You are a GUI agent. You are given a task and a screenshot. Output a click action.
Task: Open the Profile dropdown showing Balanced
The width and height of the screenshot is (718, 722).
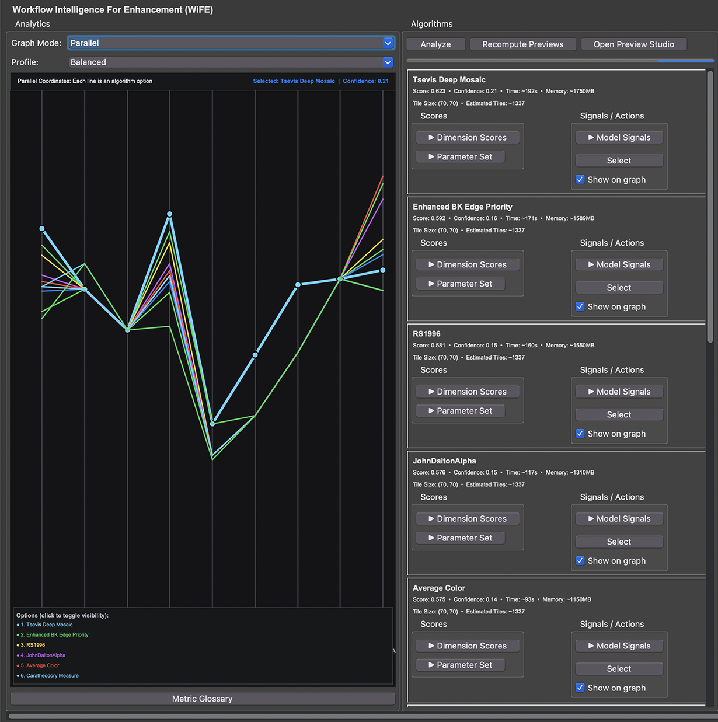tap(231, 62)
